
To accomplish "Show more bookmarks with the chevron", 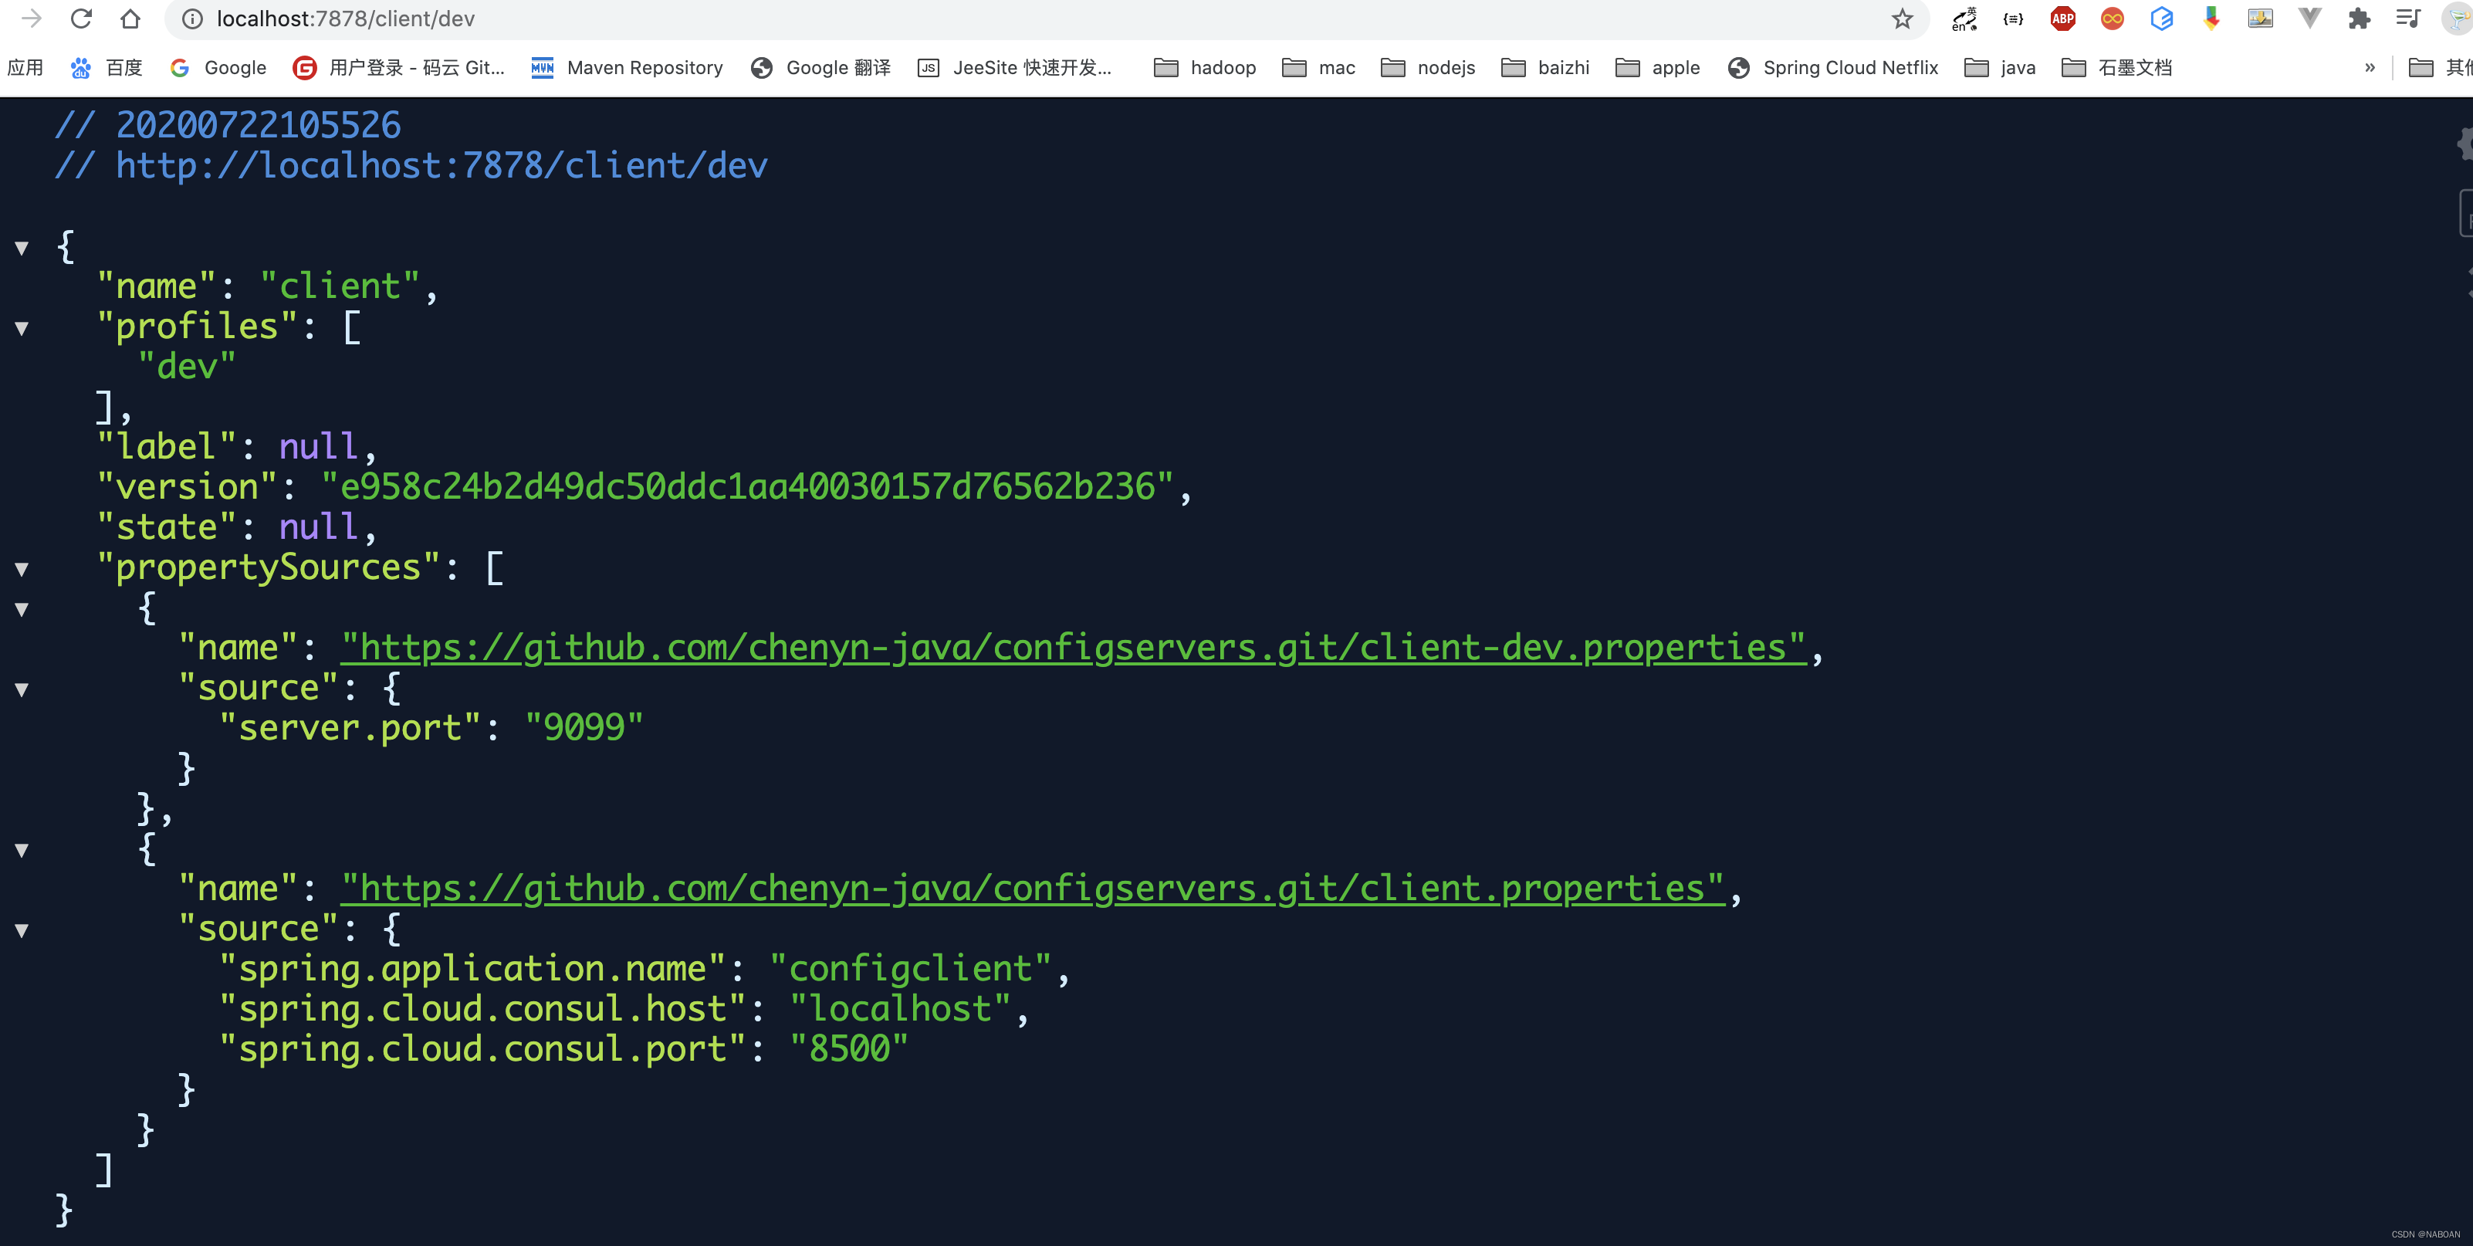I will tap(2370, 67).
